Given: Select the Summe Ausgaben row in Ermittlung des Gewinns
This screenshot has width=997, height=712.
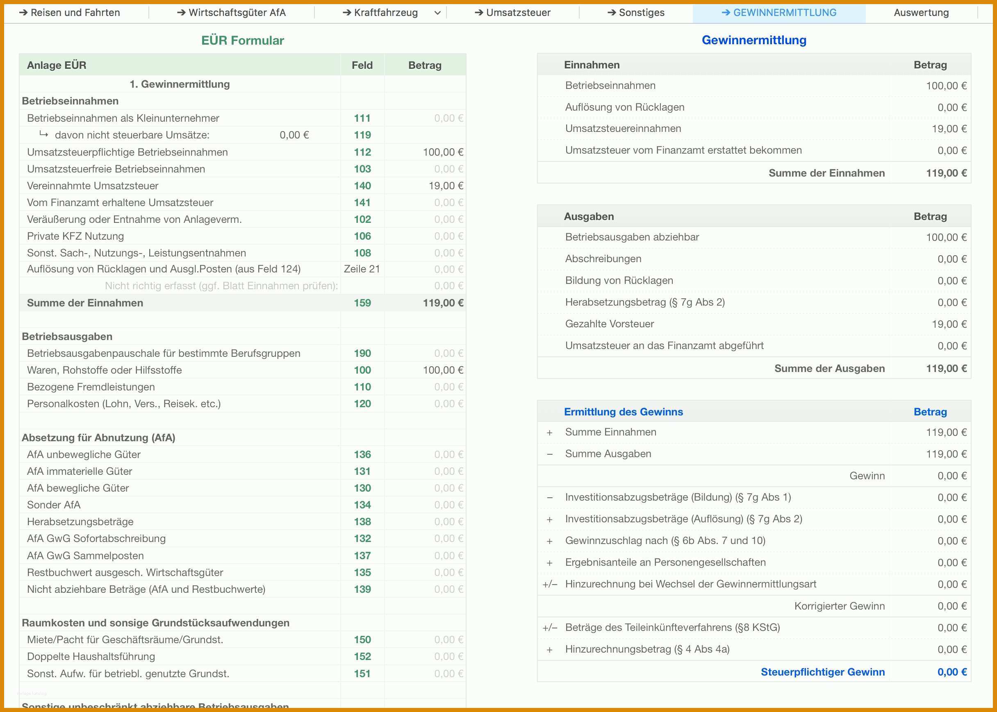Looking at the screenshot, I should click(754, 454).
